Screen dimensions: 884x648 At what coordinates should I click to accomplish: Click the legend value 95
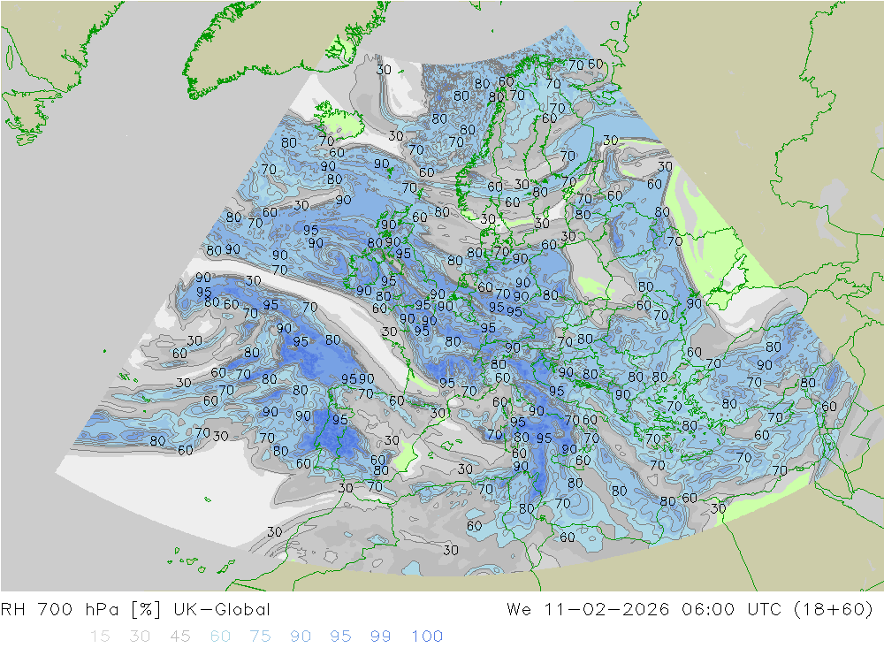(340, 637)
